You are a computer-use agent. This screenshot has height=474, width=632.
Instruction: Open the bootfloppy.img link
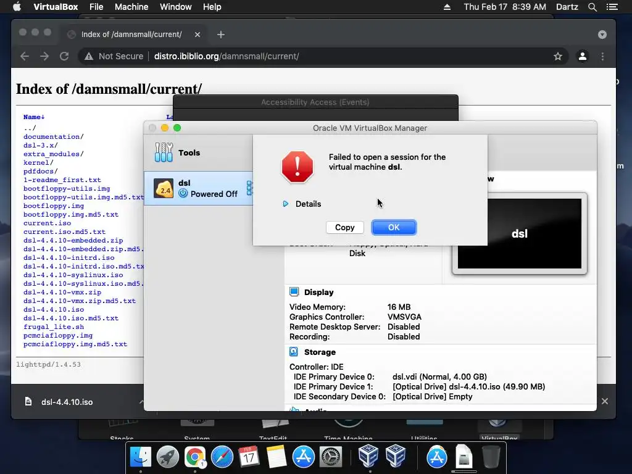[x=54, y=206]
